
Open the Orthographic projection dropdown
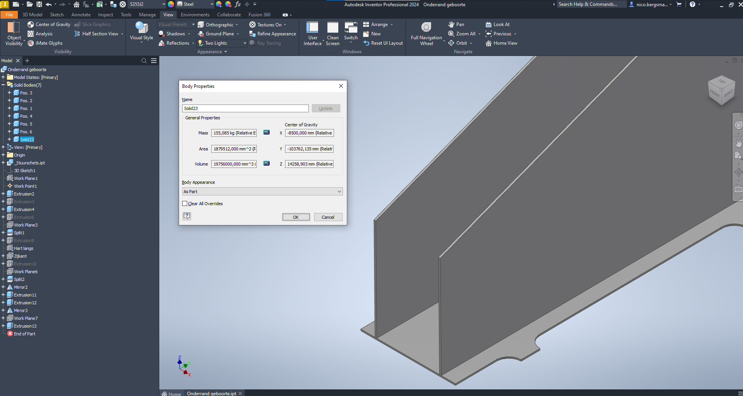coord(237,24)
